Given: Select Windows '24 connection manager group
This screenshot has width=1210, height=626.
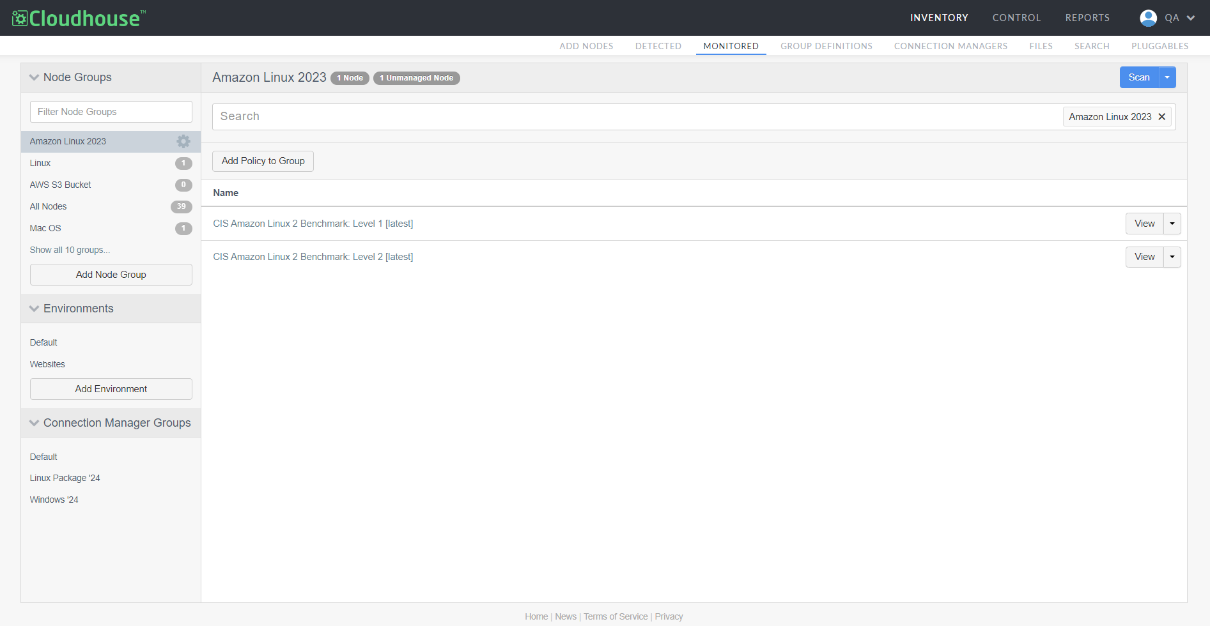Looking at the screenshot, I should click(54, 500).
